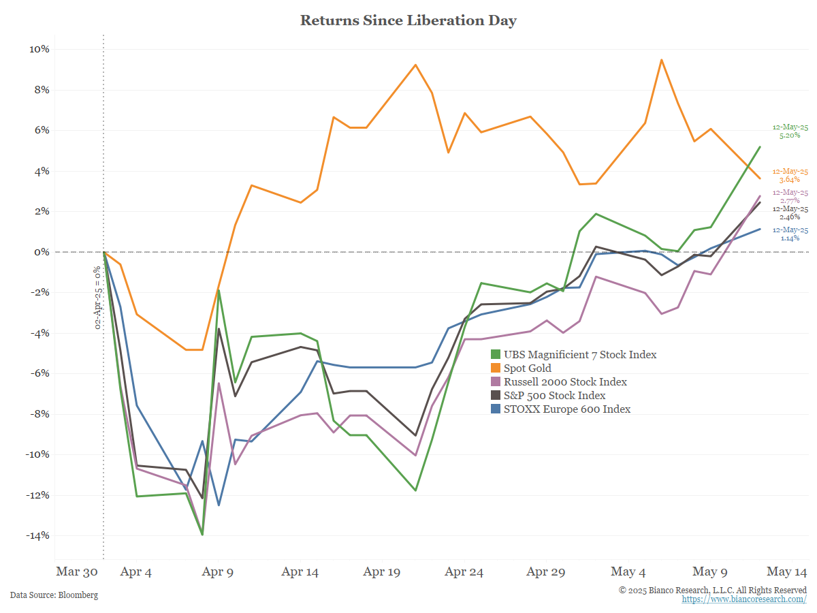Click the Mar 30 date axis label

coord(76,572)
